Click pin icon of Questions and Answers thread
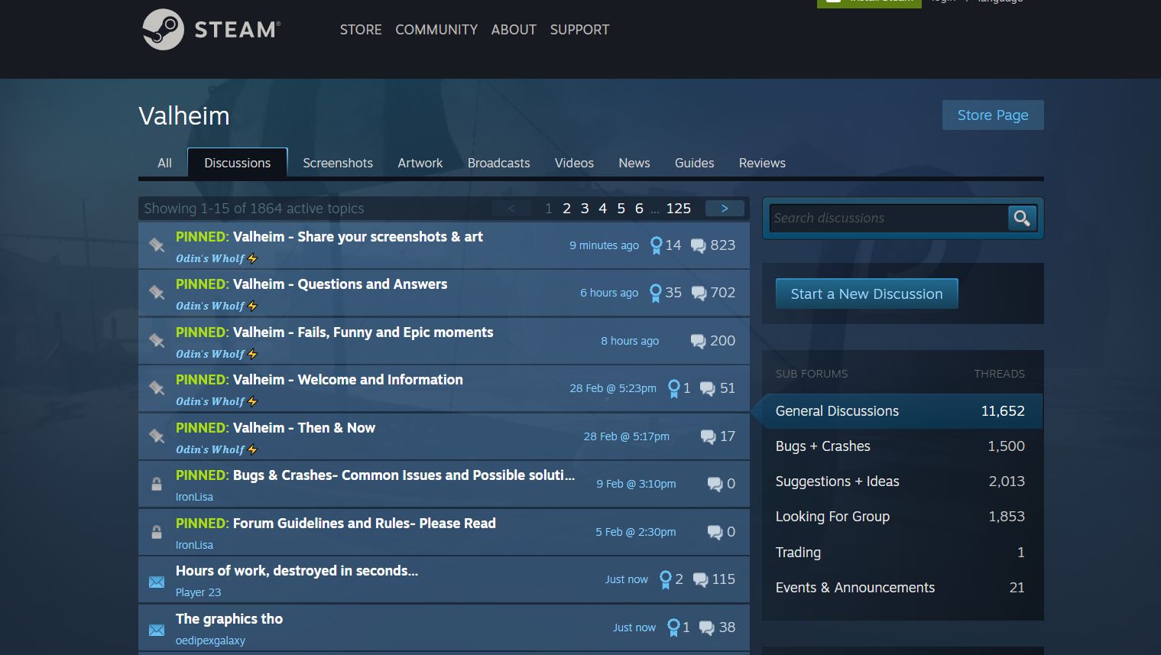Screen dimensions: 1161x655 (157, 292)
